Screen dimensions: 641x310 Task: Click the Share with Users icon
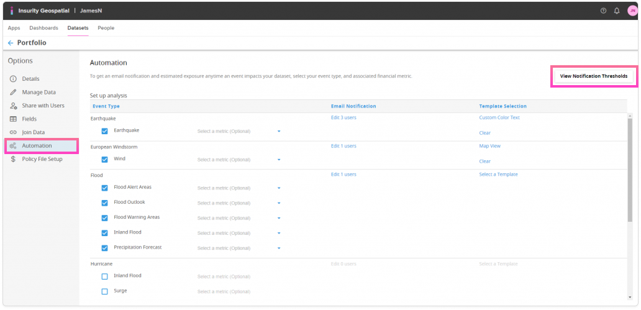13,106
